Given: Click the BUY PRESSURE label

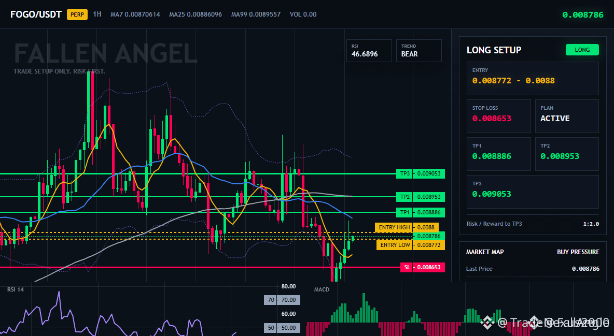Looking at the screenshot, I should (578, 252).
